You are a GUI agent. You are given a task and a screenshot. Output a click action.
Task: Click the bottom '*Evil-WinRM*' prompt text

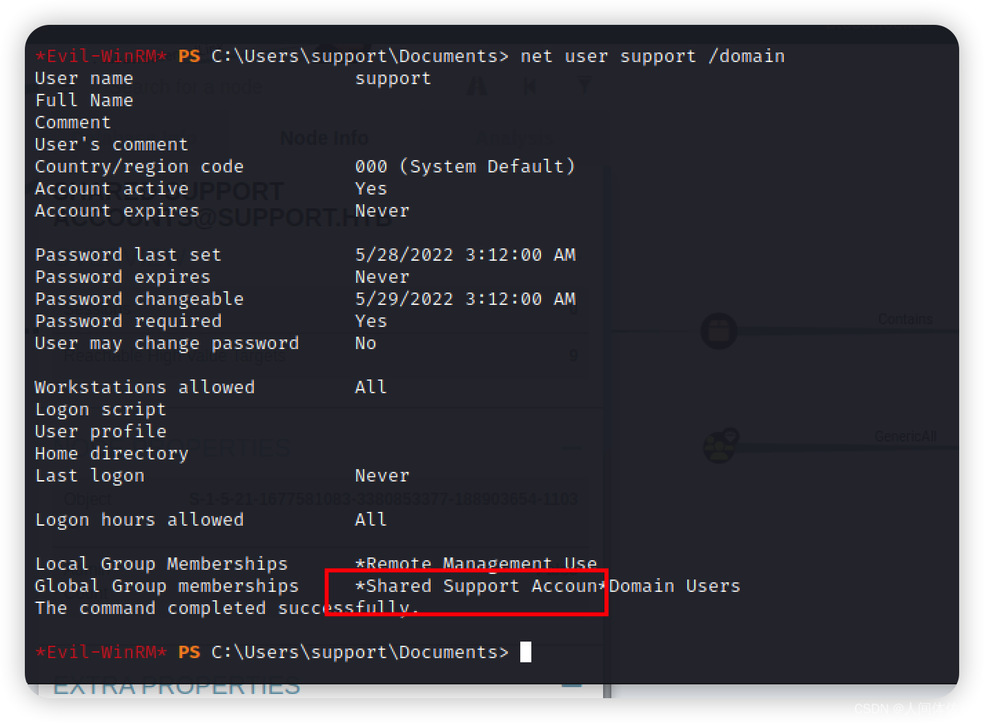(101, 652)
